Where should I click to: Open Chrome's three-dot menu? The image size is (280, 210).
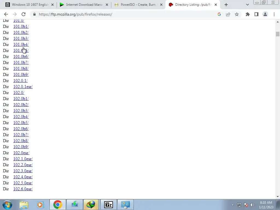pos(274,14)
